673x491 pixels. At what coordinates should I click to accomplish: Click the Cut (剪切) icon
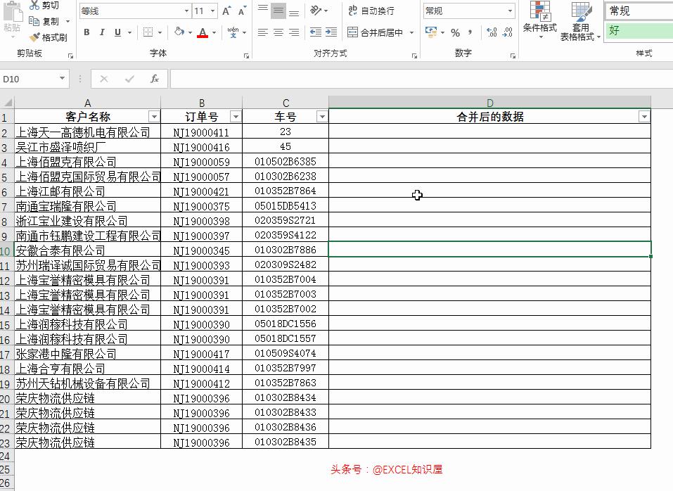[x=34, y=6]
